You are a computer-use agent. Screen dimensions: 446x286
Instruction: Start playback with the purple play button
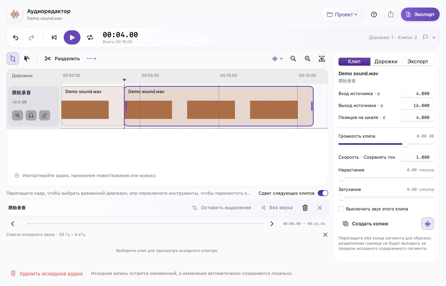point(72,38)
